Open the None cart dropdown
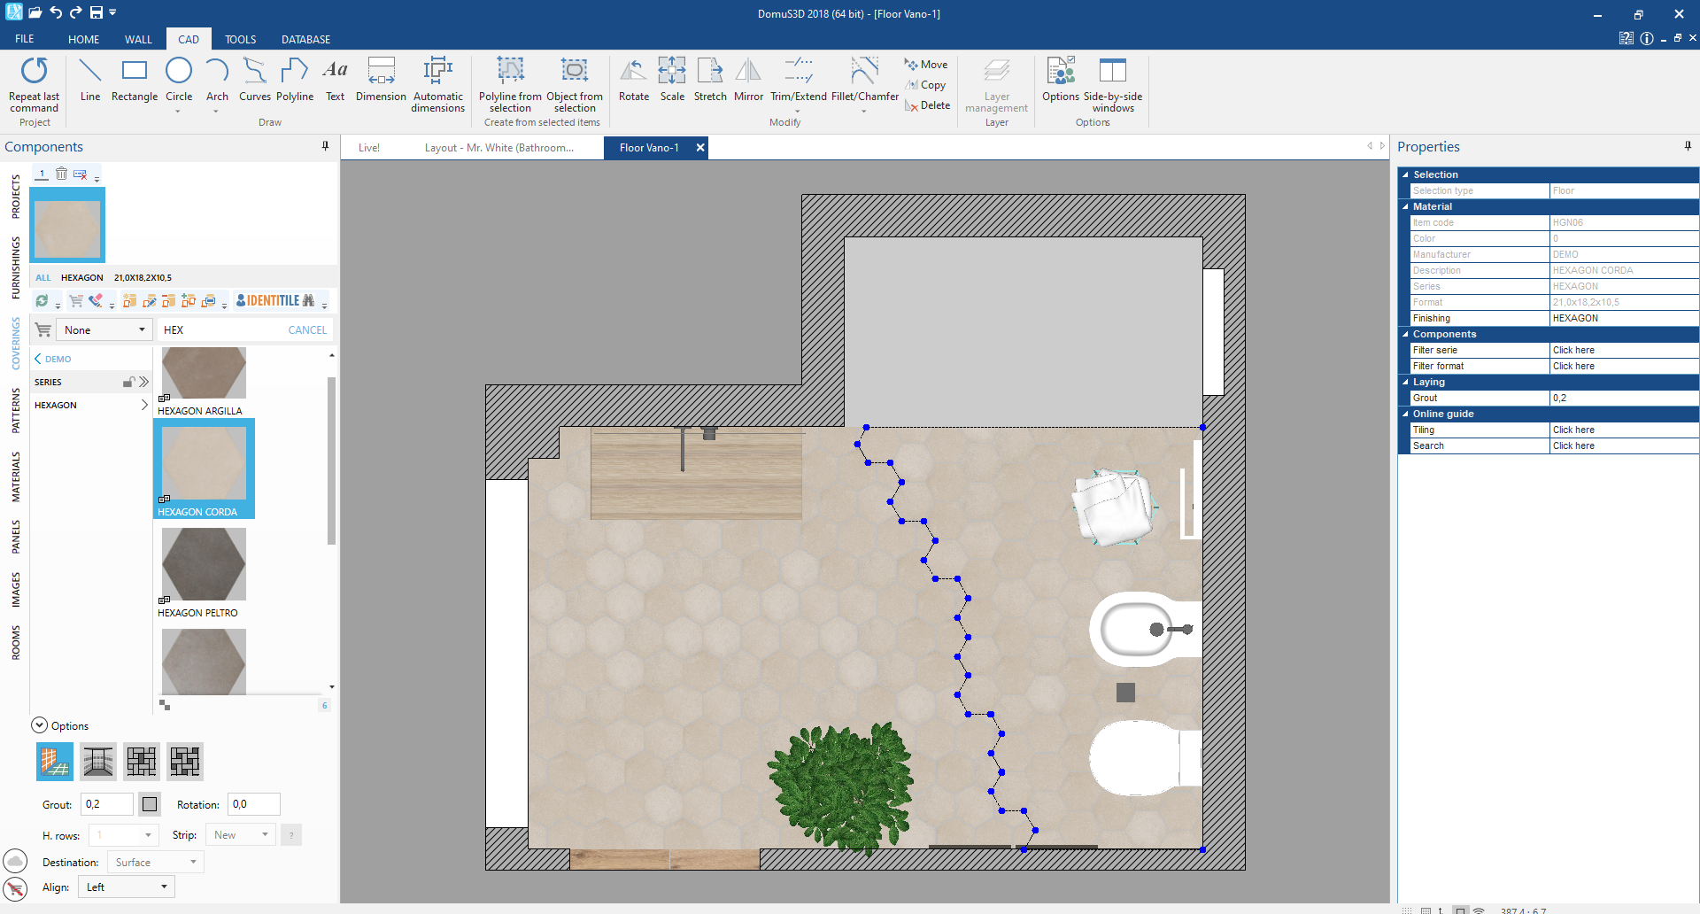 click(x=104, y=329)
